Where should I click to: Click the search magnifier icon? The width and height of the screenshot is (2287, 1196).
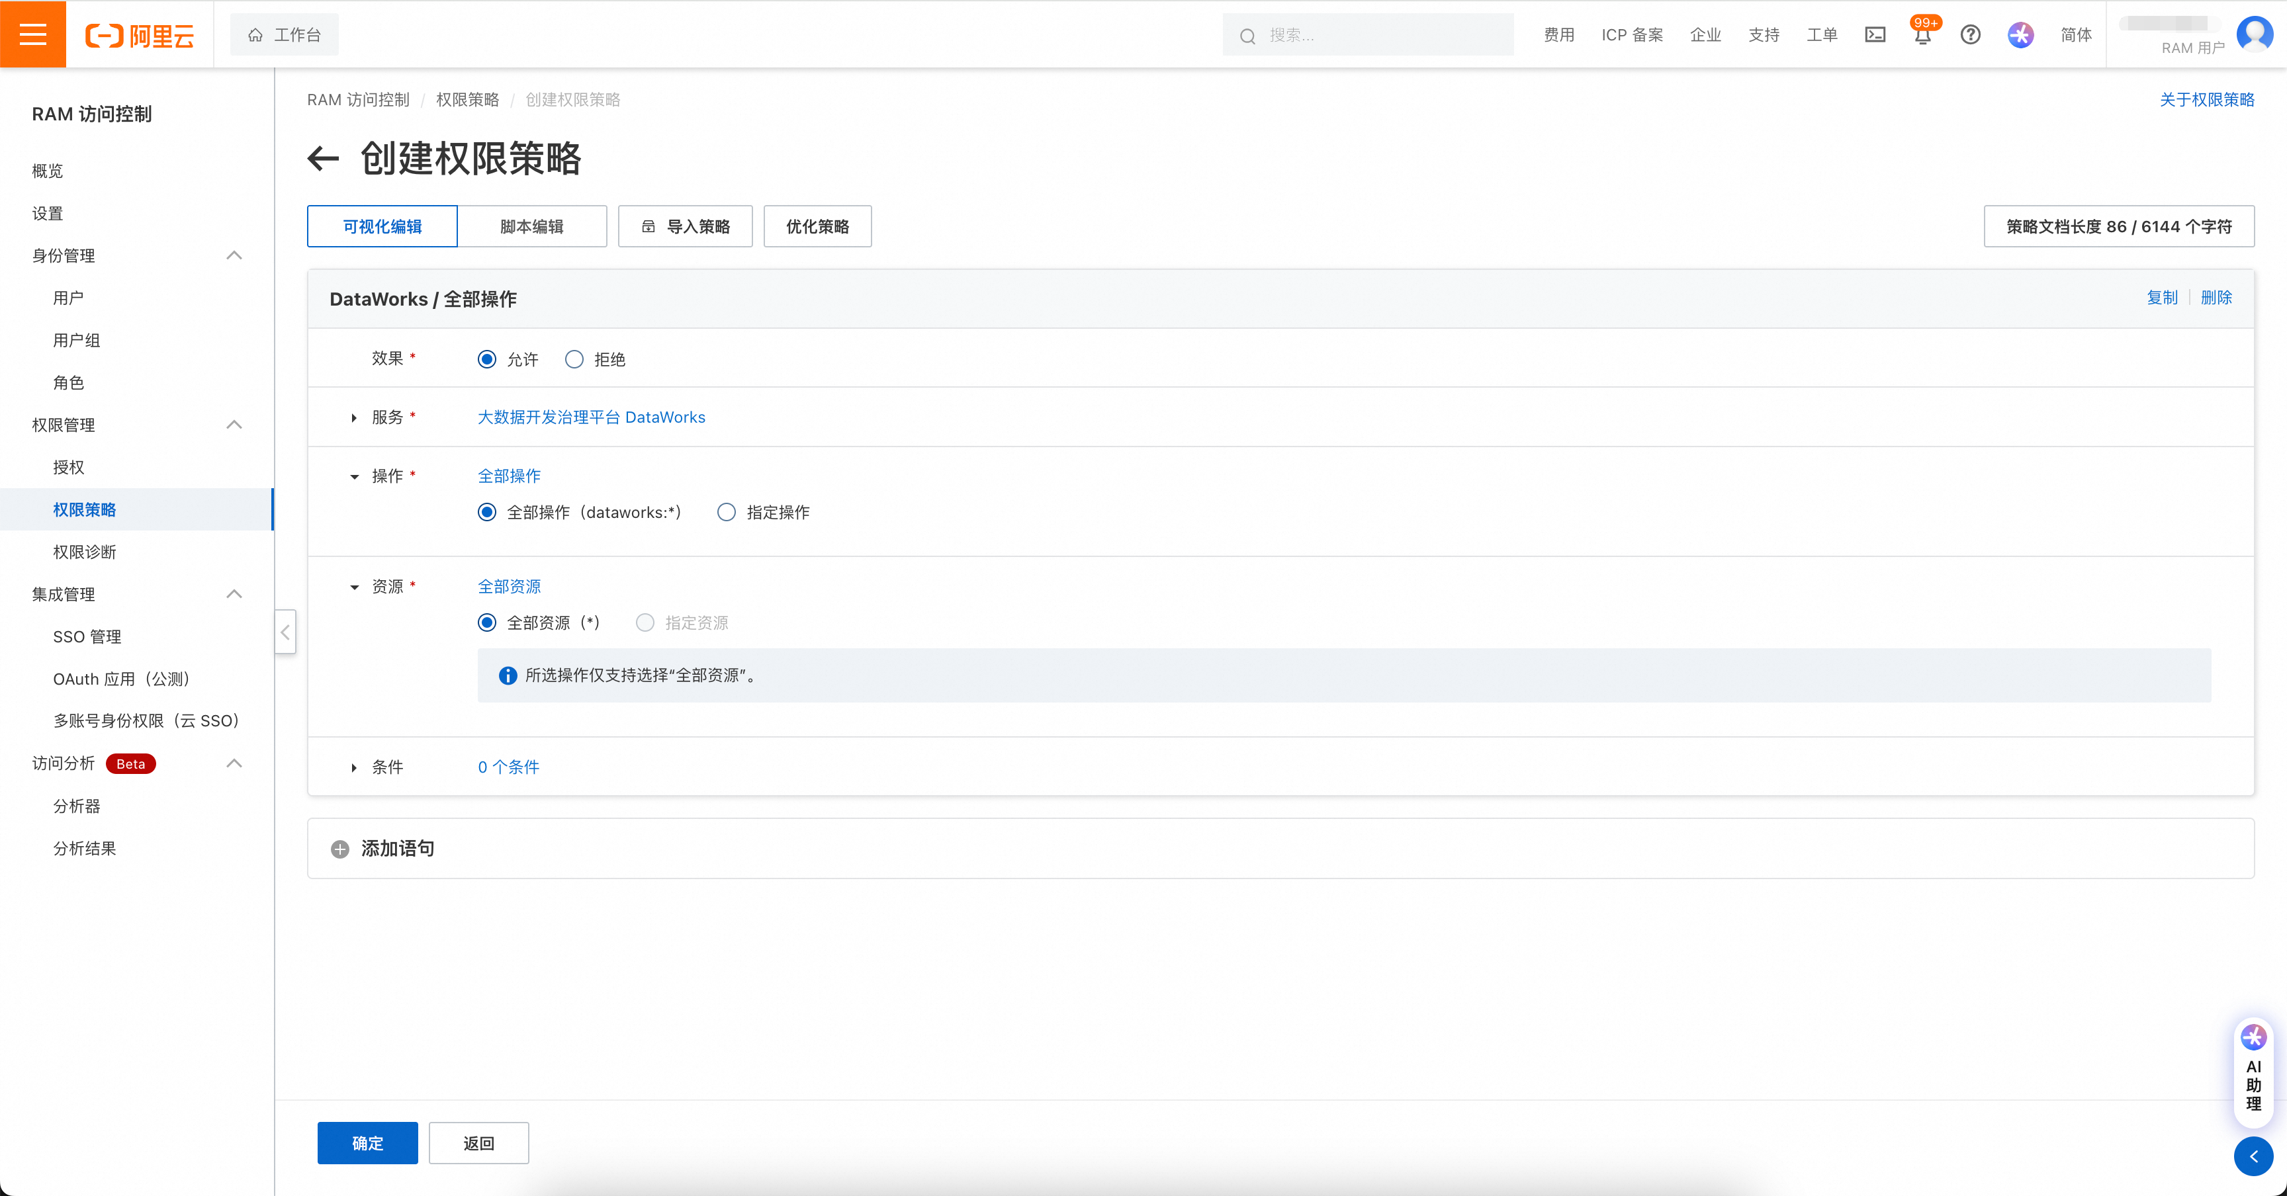[1247, 36]
